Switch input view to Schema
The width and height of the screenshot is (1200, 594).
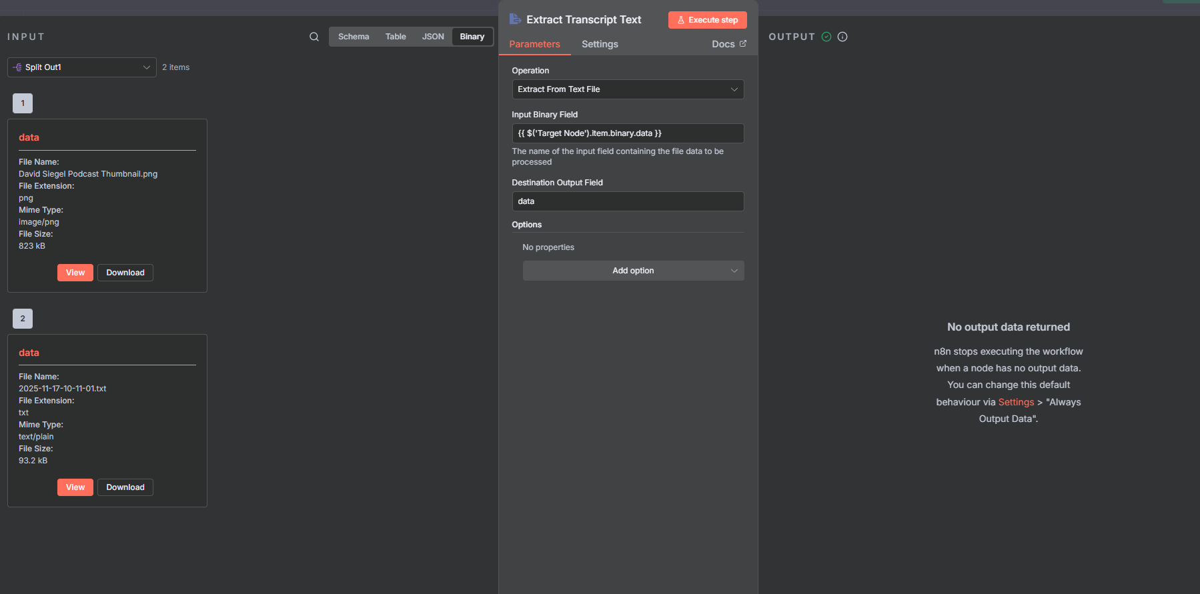pyautogui.click(x=354, y=37)
